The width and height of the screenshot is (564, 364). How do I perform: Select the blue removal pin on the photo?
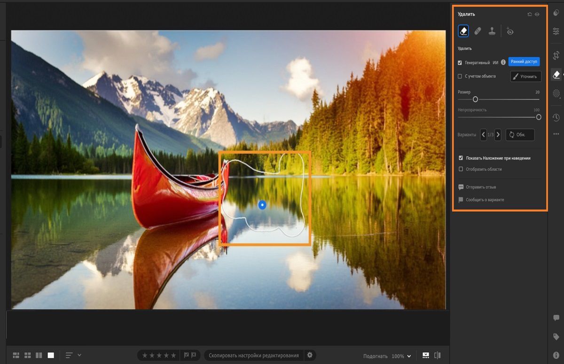(262, 204)
